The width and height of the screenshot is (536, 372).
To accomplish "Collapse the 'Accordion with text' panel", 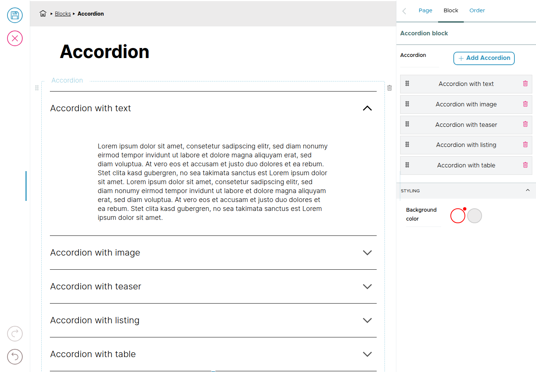I will click(367, 108).
